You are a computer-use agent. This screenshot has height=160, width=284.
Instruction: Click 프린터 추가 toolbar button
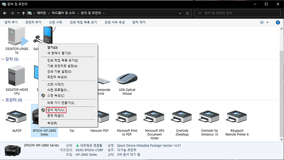pos(33,22)
